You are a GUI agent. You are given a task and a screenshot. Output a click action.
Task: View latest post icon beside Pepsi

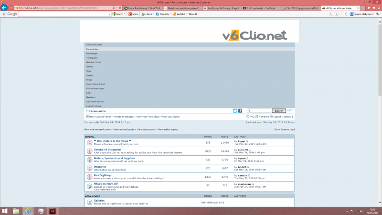coord(247,141)
